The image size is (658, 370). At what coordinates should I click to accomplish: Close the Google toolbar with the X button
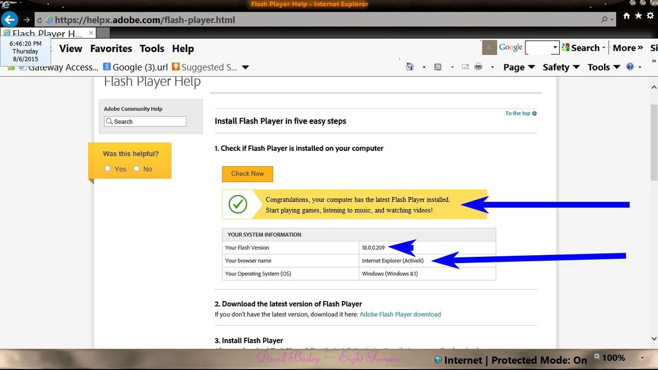point(489,47)
